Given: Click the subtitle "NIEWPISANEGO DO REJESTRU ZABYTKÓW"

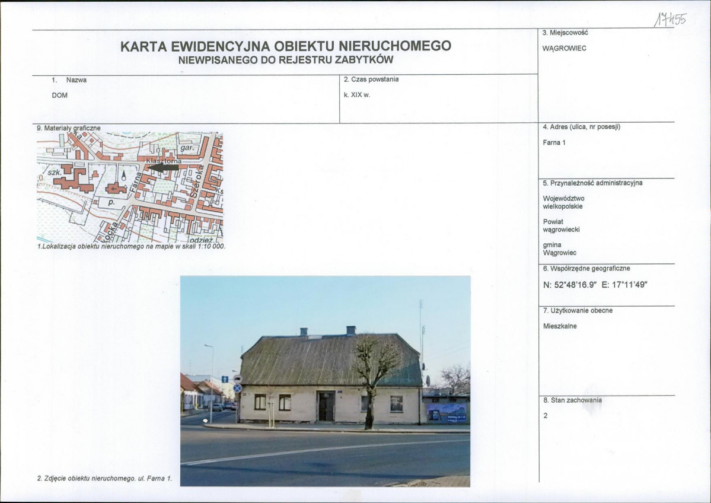Looking at the screenshot, I should point(286,60).
